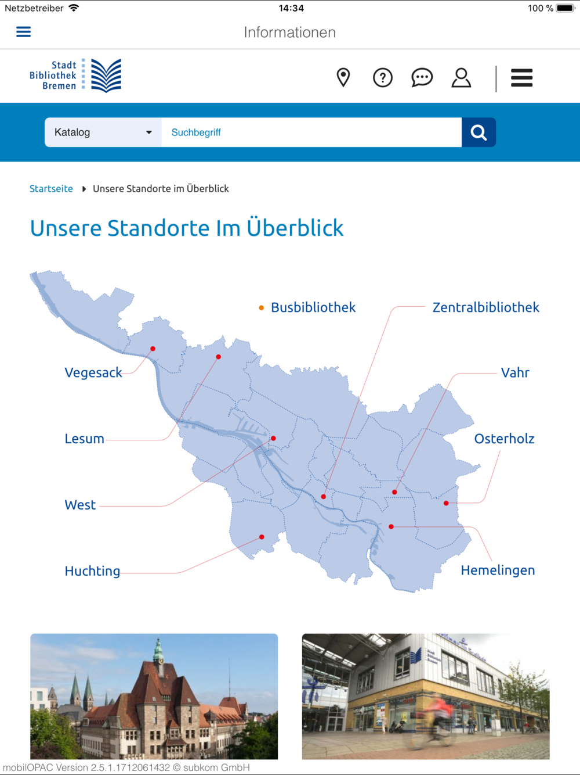Click the Unsere Standorte Im Überblick heading
Viewport: 580px width, 775px height.
[187, 228]
